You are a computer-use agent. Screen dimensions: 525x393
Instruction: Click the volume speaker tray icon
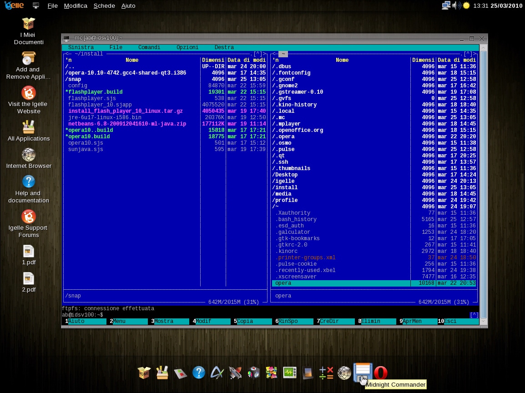click(456, 6)
